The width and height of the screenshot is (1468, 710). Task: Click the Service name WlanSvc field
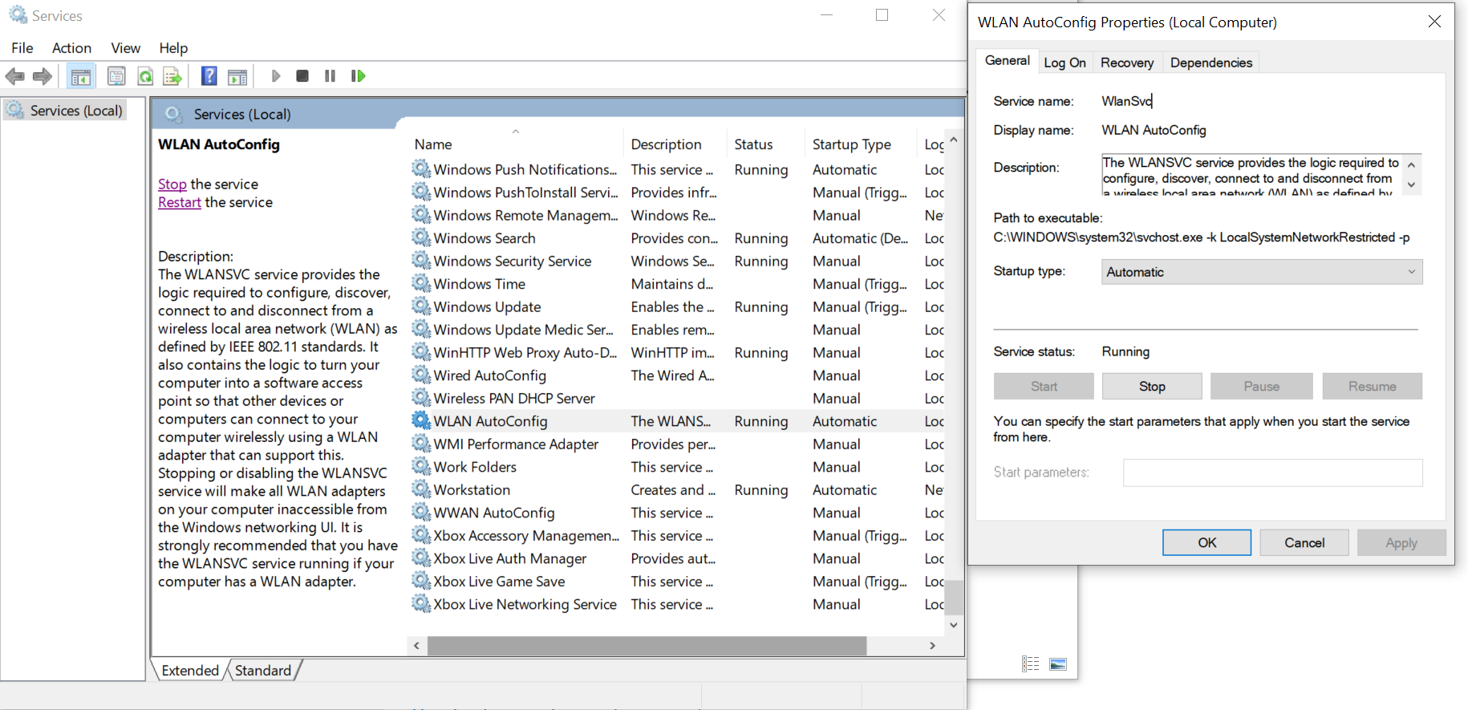click(x=1127, y=101)
